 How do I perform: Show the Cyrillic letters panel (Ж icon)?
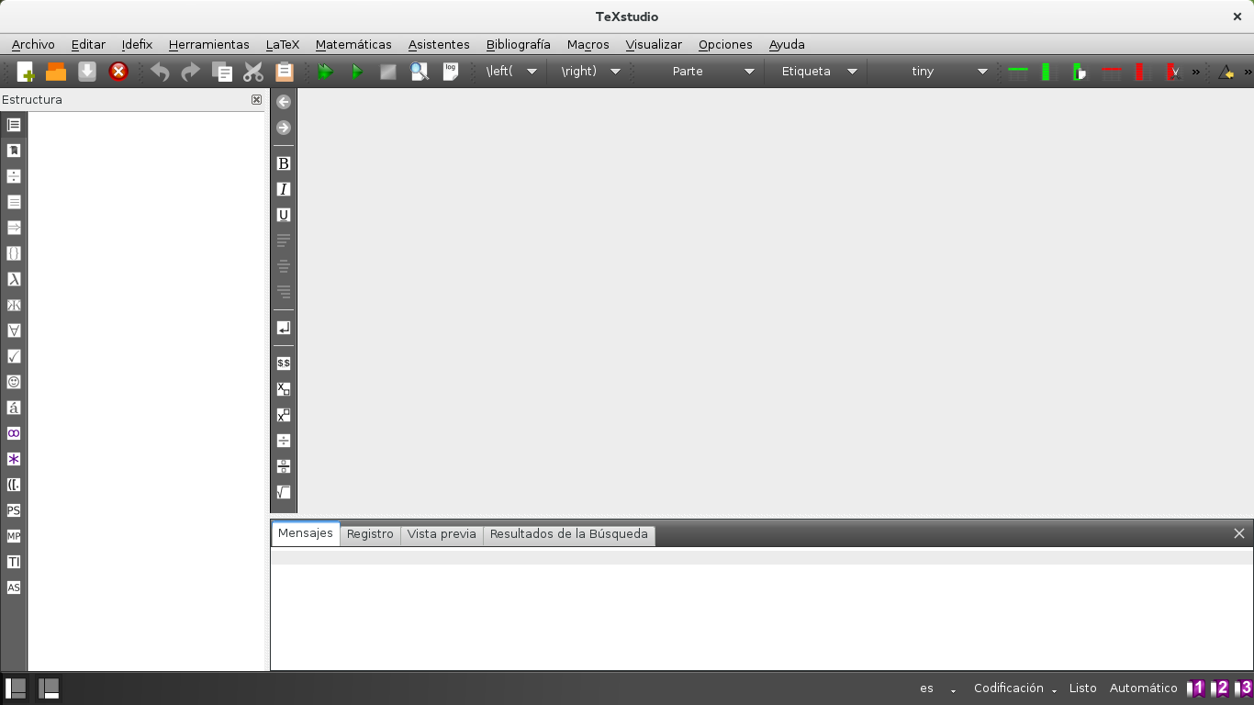coord(14,305)
